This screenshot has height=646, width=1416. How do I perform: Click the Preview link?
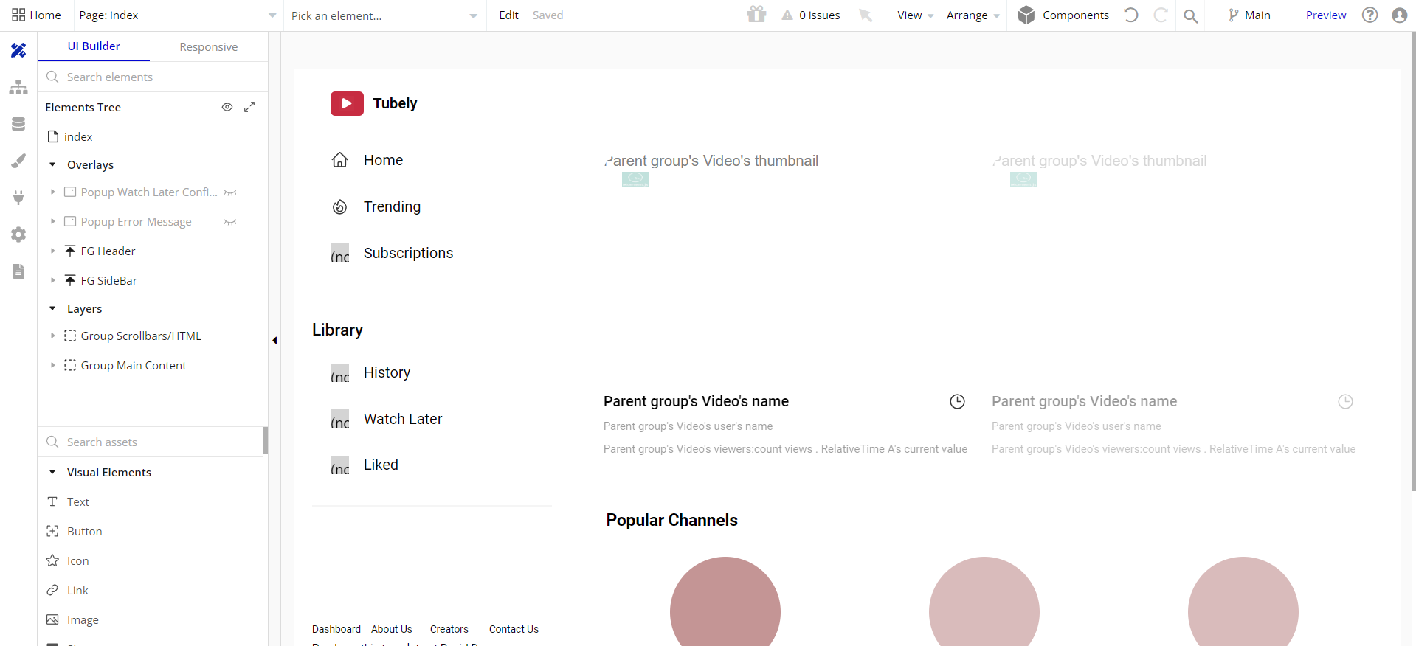(x=1325, y=15)
